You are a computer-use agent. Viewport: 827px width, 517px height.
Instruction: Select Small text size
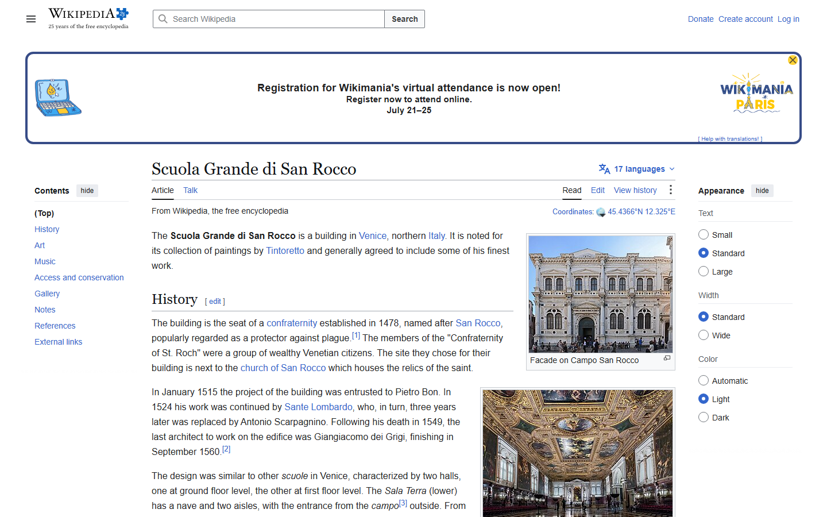[x=704, y=234]
